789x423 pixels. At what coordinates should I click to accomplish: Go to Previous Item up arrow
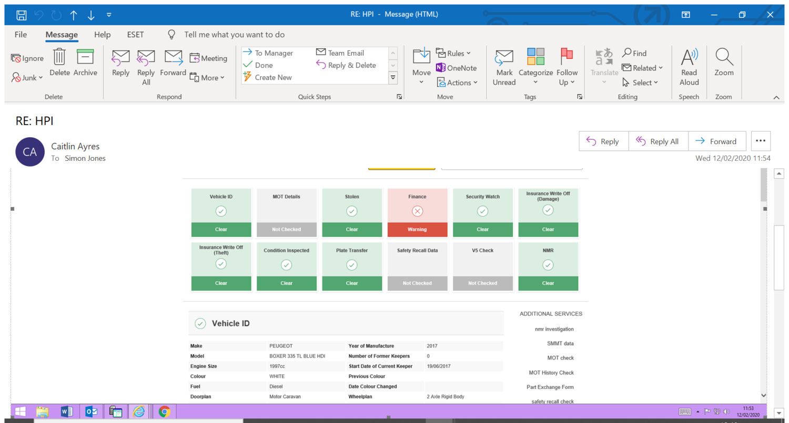click(74, 15)
